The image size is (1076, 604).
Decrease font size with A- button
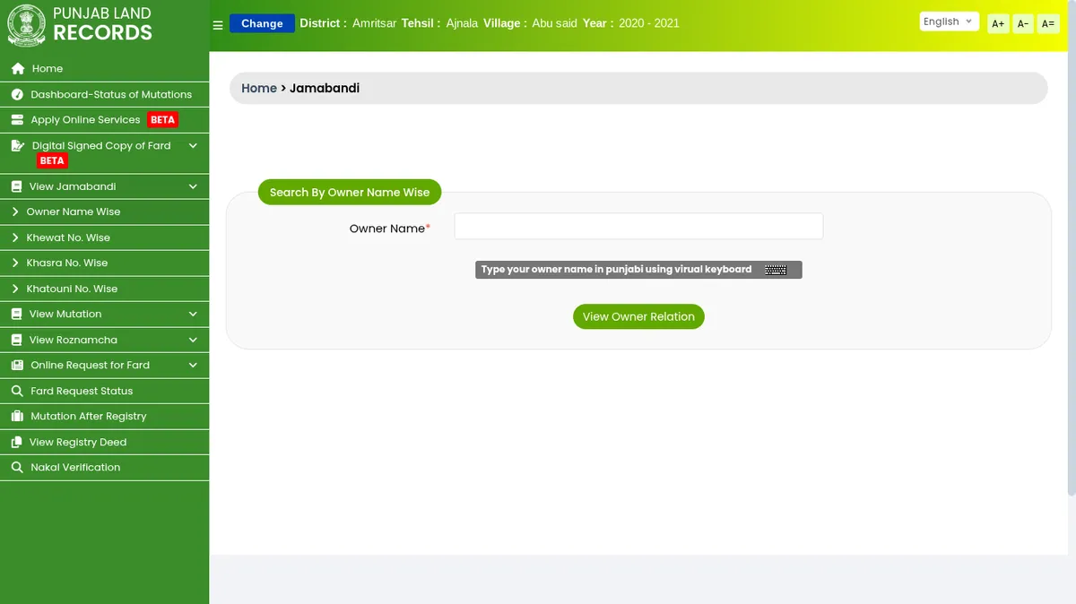click(1023, 24)
